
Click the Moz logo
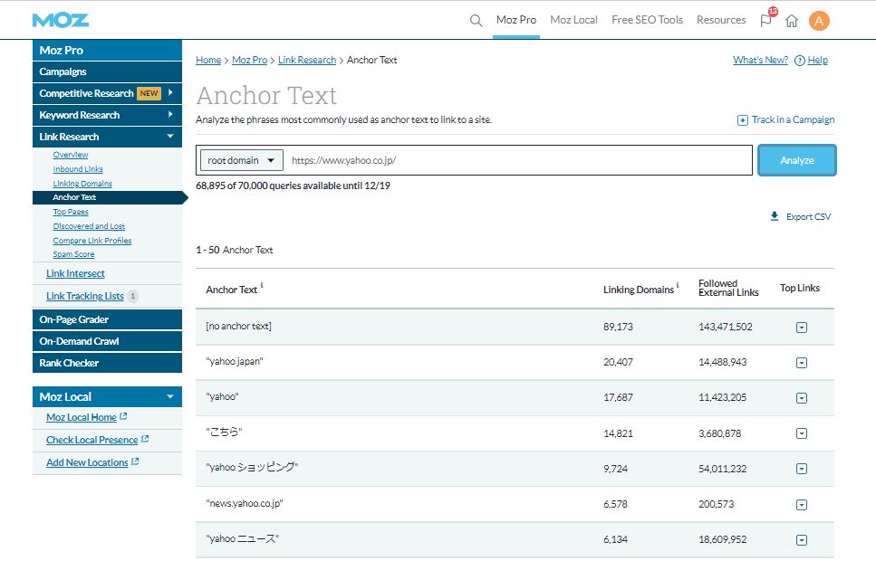pos(61,20)
